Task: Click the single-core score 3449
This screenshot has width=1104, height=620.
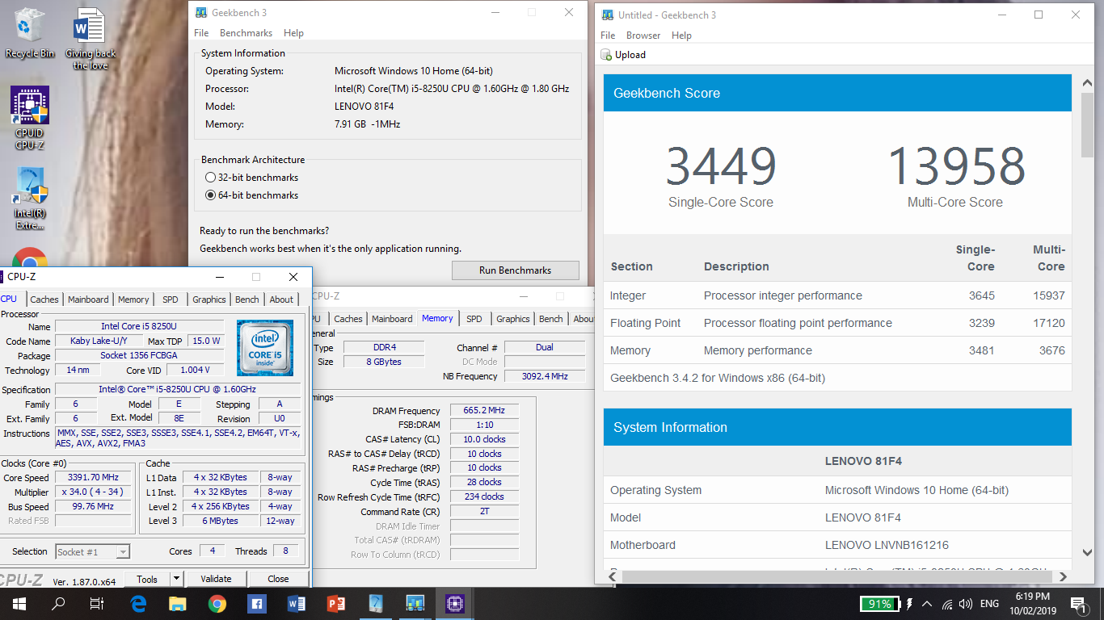Action: click(721, 165)
